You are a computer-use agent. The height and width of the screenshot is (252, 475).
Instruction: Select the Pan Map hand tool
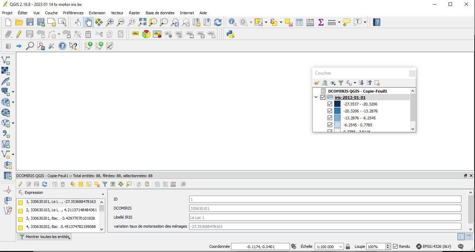coord(89,22)
